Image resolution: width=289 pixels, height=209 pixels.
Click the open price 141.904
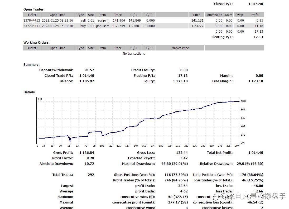coord(119,21)
